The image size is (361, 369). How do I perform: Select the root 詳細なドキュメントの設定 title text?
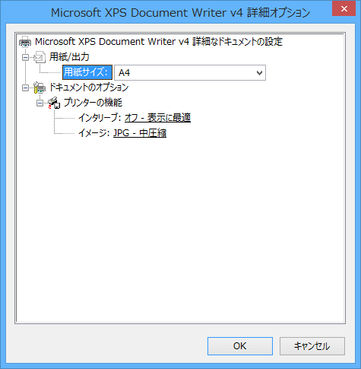click(x=159, y=42)
